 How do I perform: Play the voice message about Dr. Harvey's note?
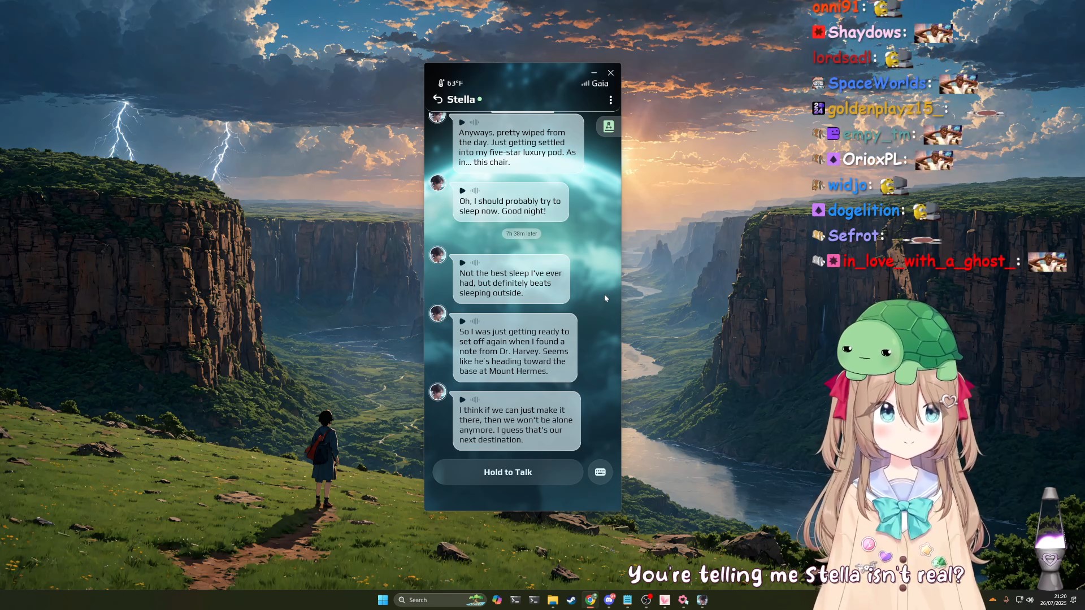(x=462, y=321)
